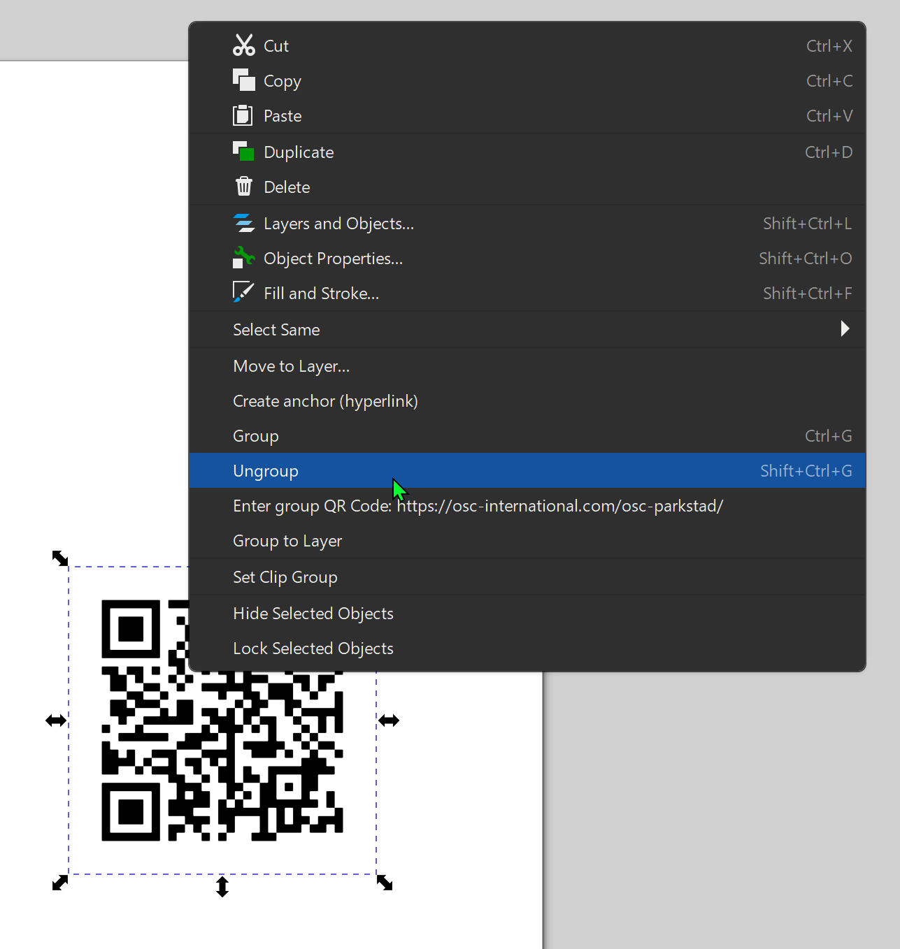Screen dimensions: 900x949
Task: Expand the Select Same submenu
Action: pyautogui.click(x=276, y=329)
